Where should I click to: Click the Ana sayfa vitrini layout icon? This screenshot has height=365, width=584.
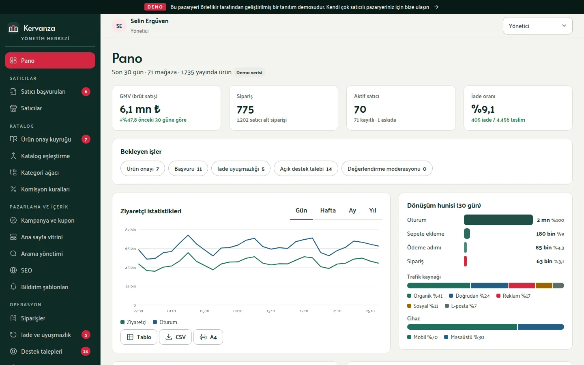(x=13, y=237)
